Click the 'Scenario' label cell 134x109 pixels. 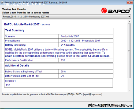31,36
